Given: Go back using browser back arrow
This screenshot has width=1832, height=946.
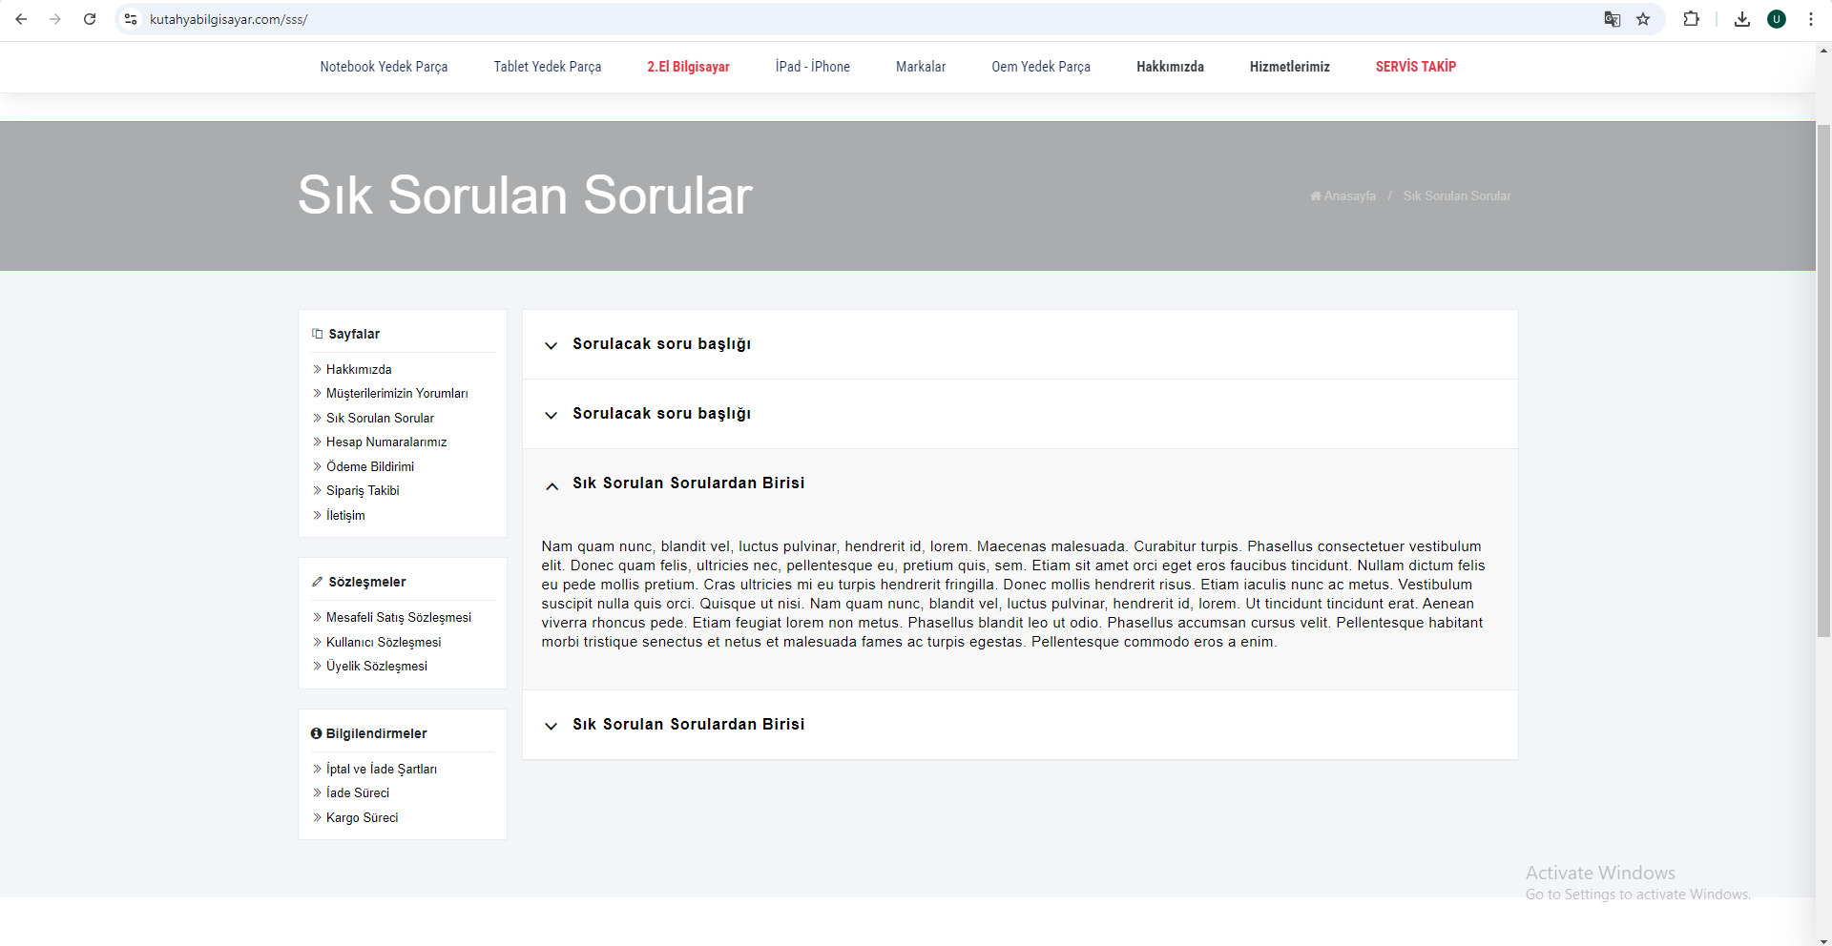Looking at the screenshot, I should click(x=21, y=19).
